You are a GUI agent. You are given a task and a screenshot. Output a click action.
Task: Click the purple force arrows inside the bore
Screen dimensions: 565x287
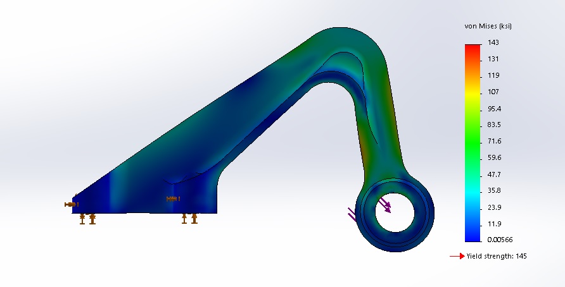(385, 205)
